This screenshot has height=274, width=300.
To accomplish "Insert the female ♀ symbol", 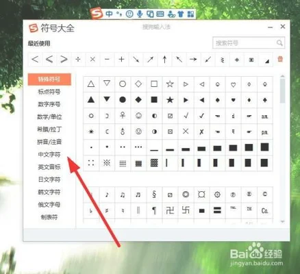I will click(123, 116).
